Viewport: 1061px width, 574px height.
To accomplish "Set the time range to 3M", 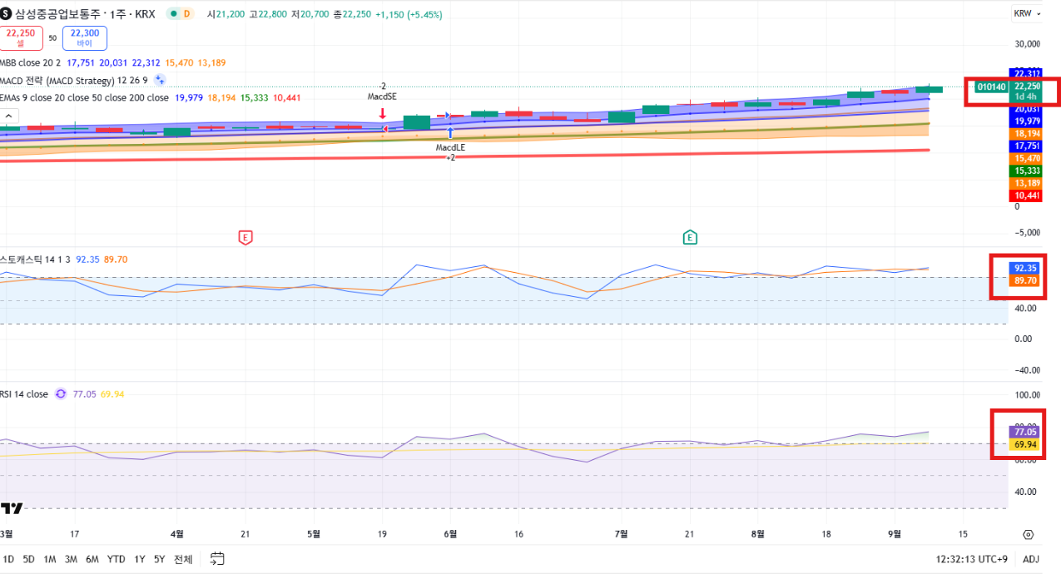I will [71, 559].
